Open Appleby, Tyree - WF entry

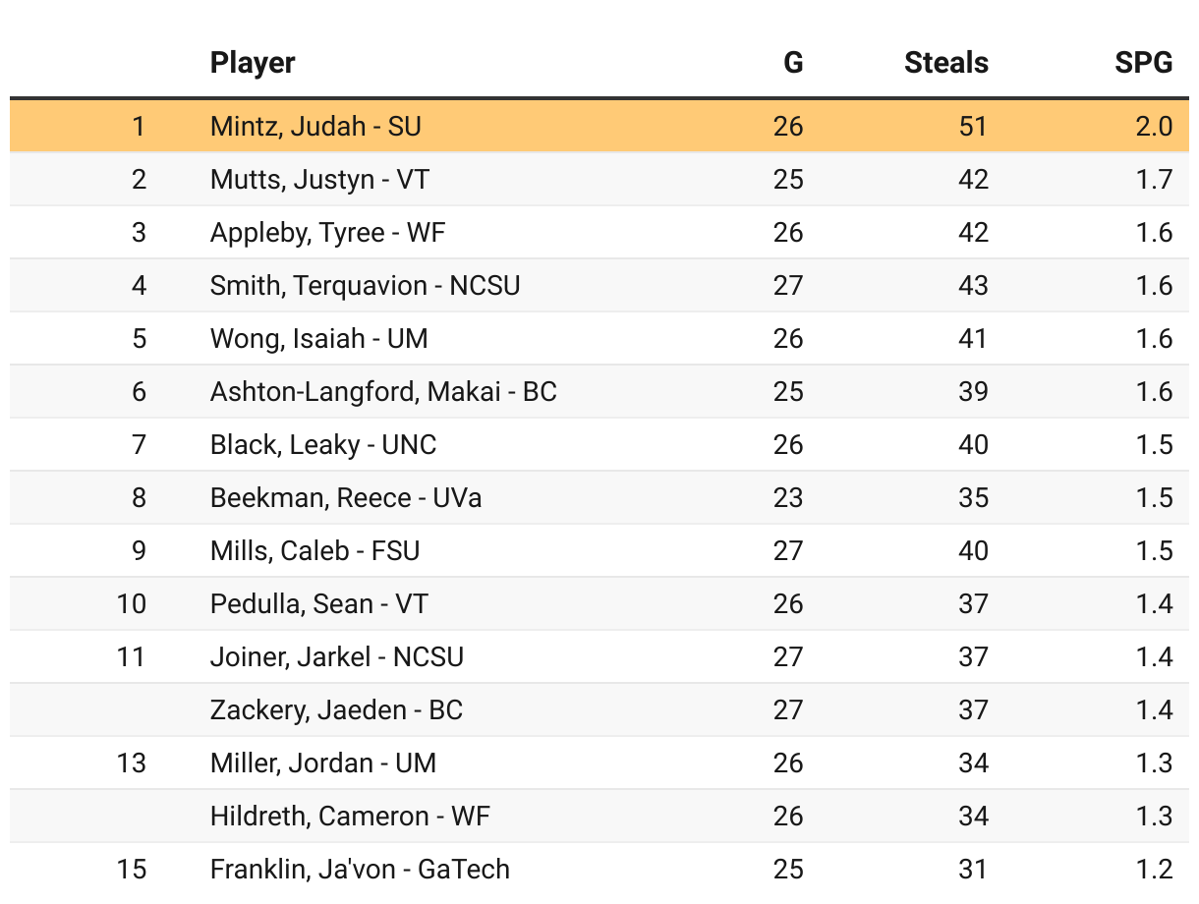click(x=328, y=232)
